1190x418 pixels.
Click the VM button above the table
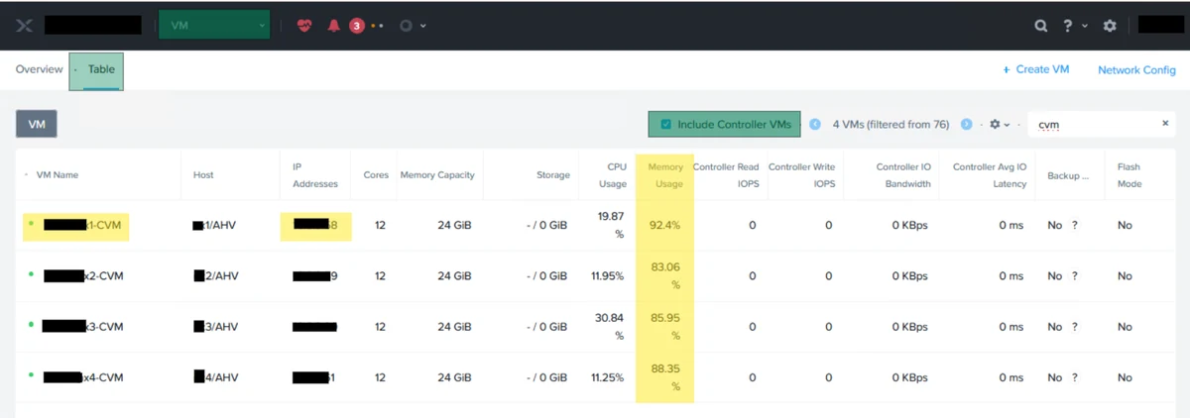point(37,125)
